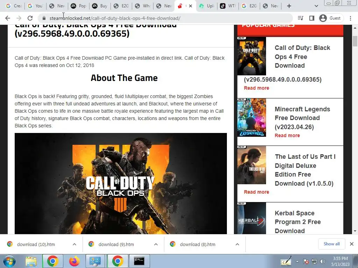This screenshot has width=358, height=268.
Task: Show hidden system tray icons
Action: point(297,261)
